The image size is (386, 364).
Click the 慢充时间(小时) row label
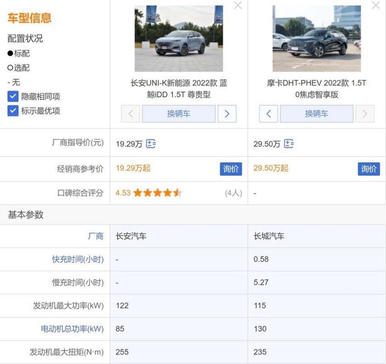[78, 283]
